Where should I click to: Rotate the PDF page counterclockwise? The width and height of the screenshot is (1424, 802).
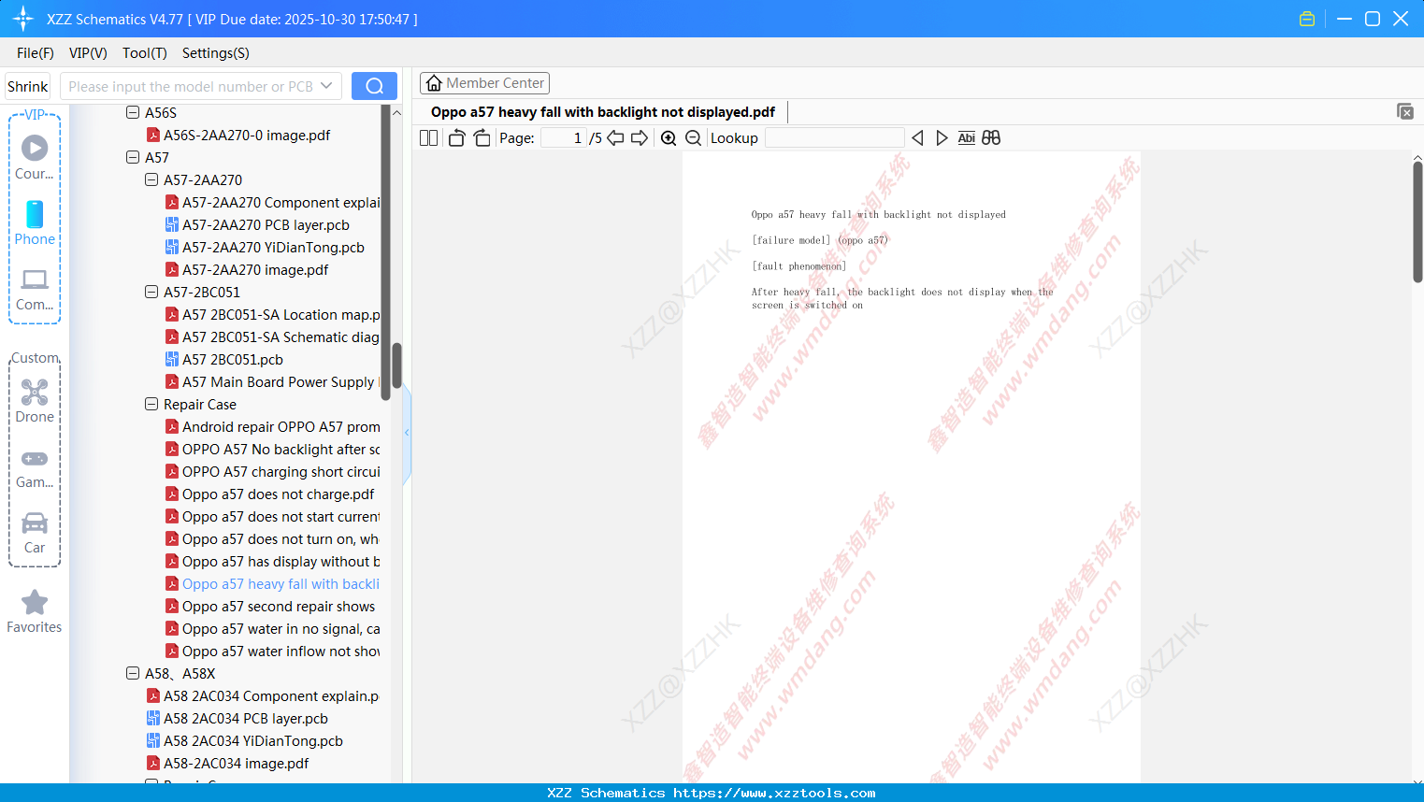456,138
